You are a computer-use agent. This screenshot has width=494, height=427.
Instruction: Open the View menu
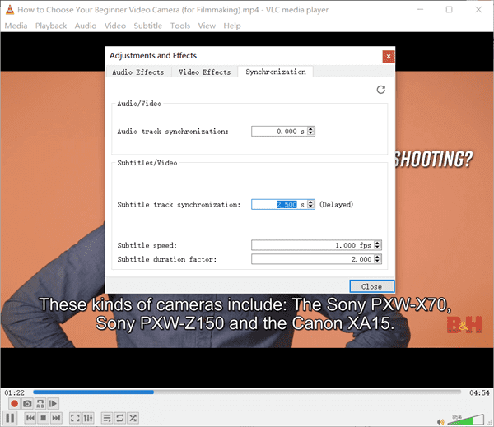tap(207, 26)
